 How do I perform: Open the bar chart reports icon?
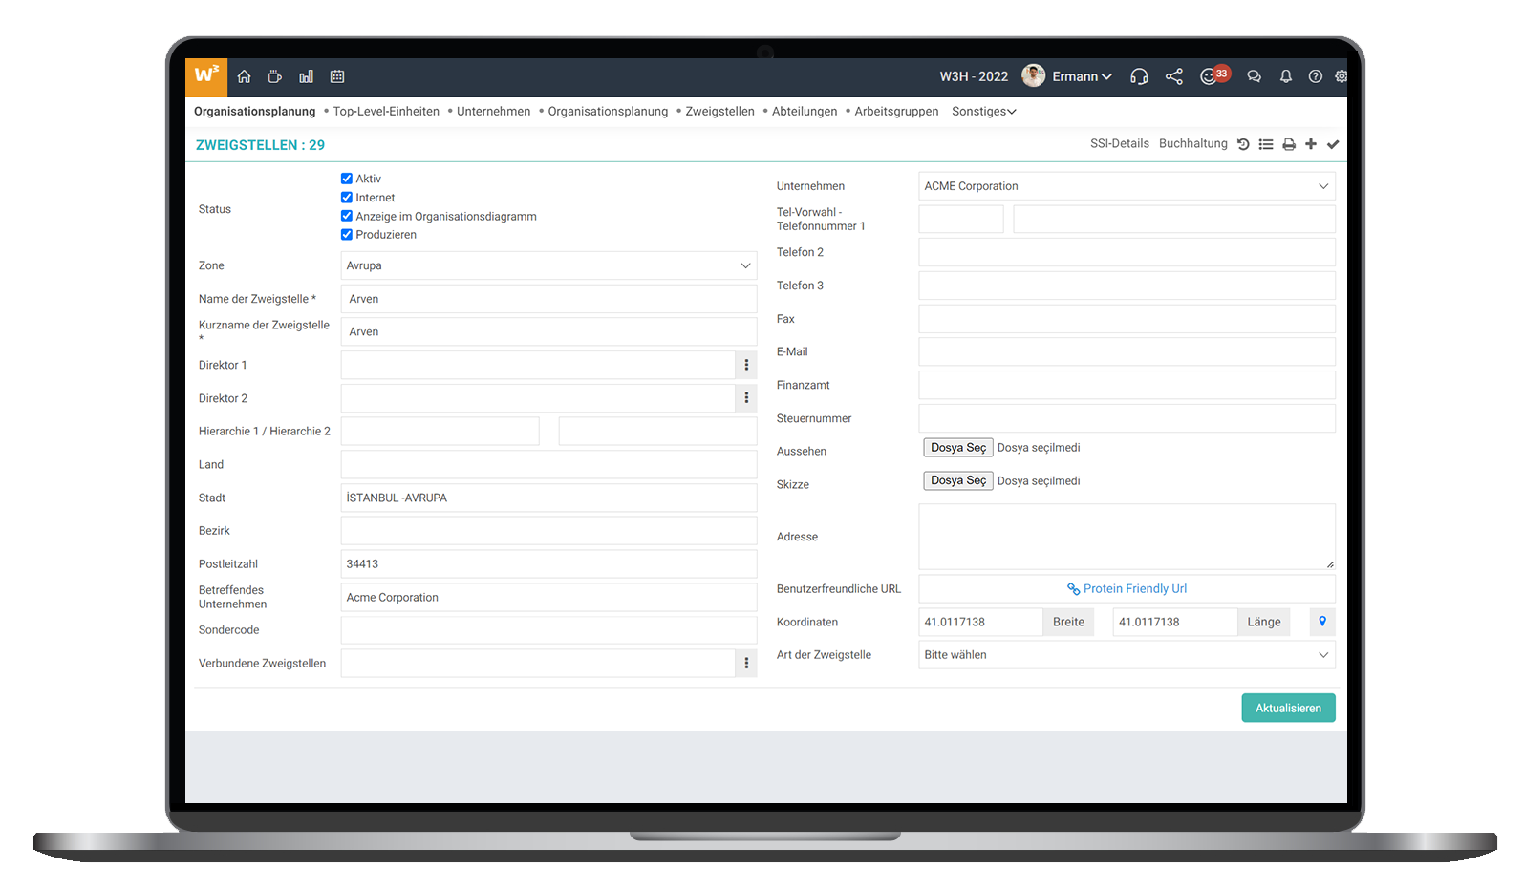coord(306,76)
